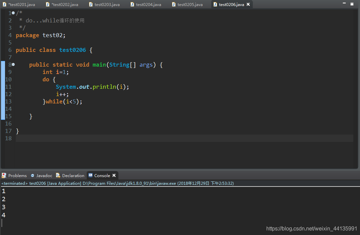
Task: Maximize the editor area
Action: pos(352,4)
